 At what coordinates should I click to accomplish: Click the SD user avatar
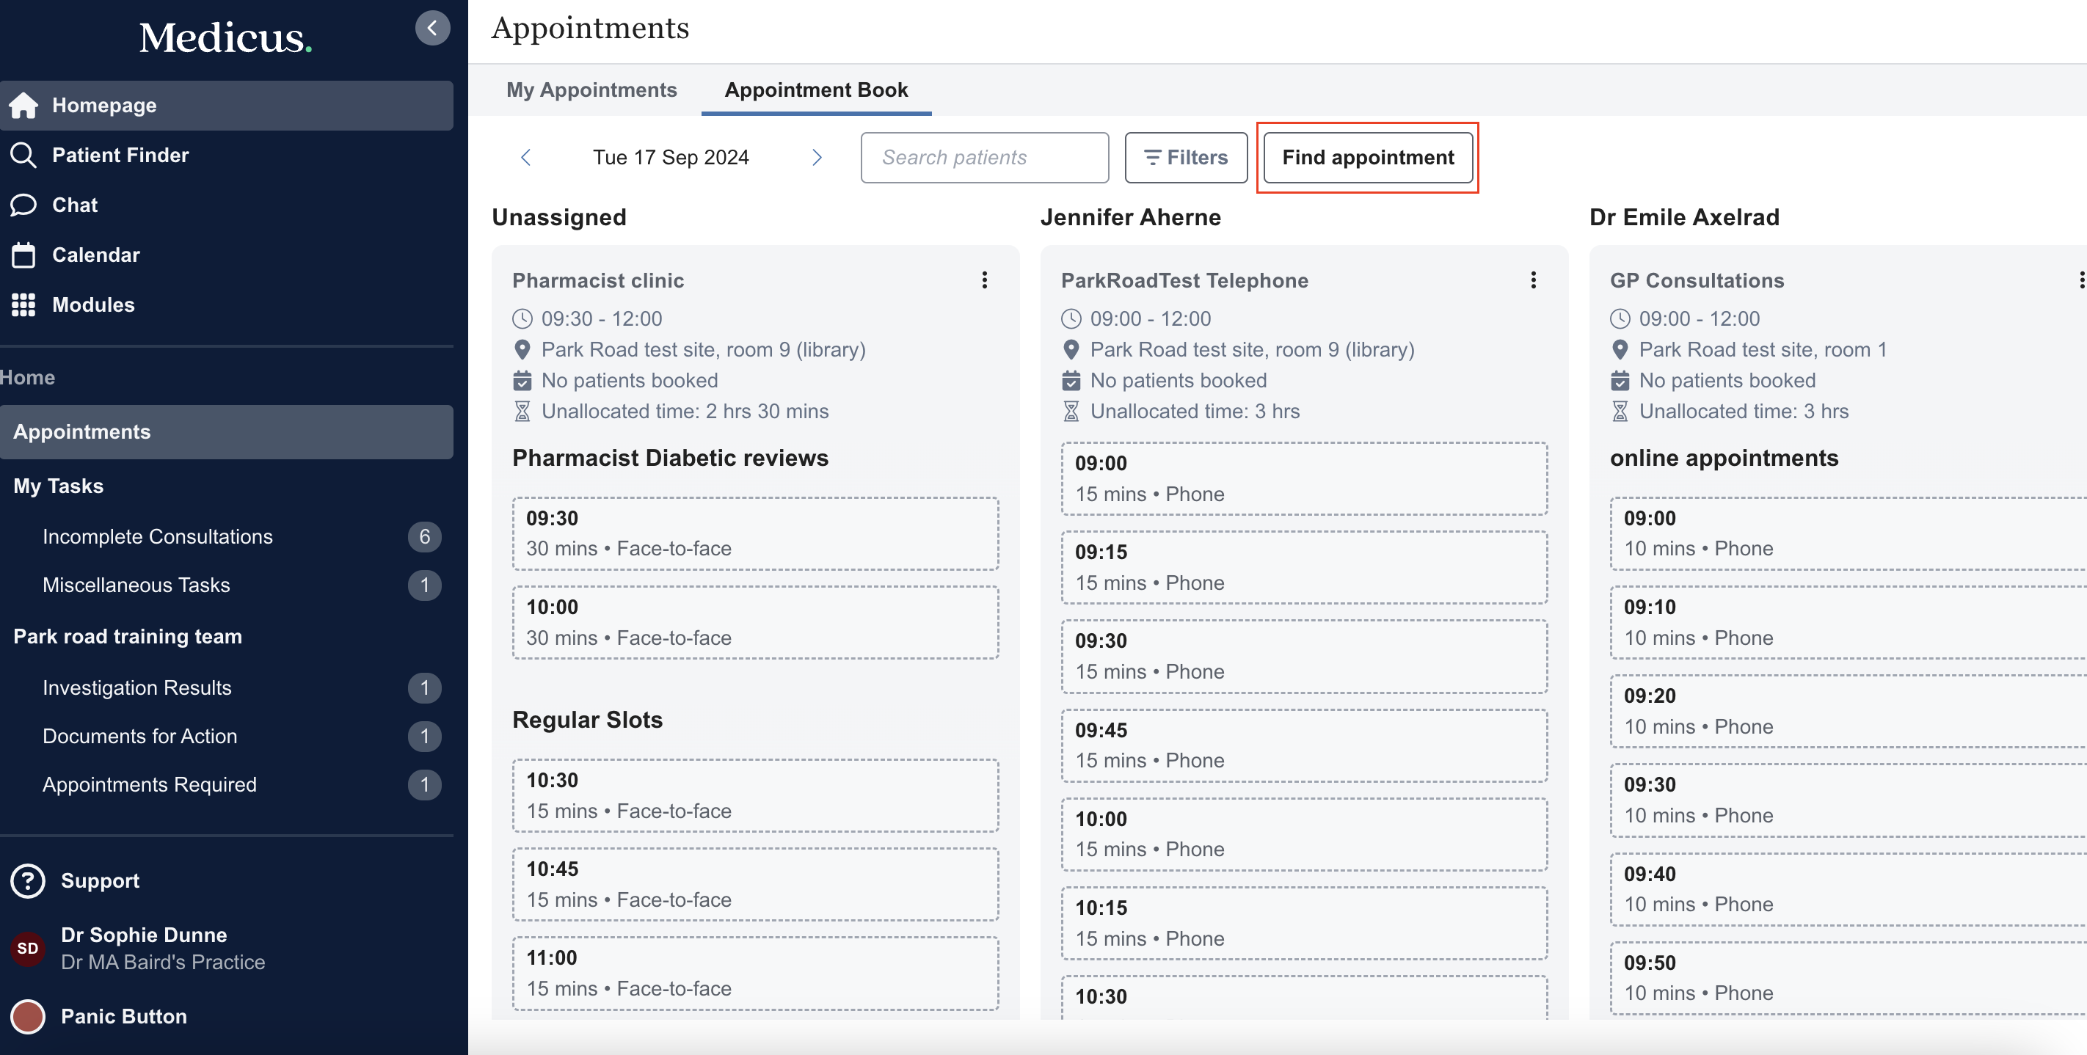pos(28,948)
